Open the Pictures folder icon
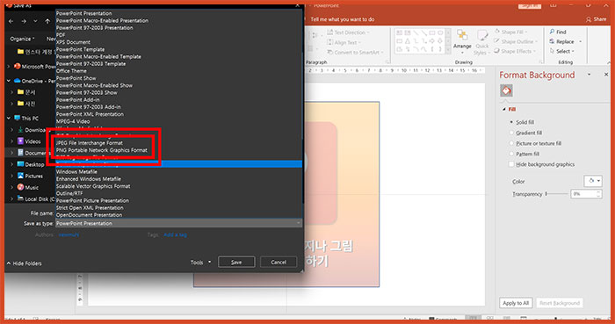The height and width of the screenshot is (324, 615). [20, 176]
